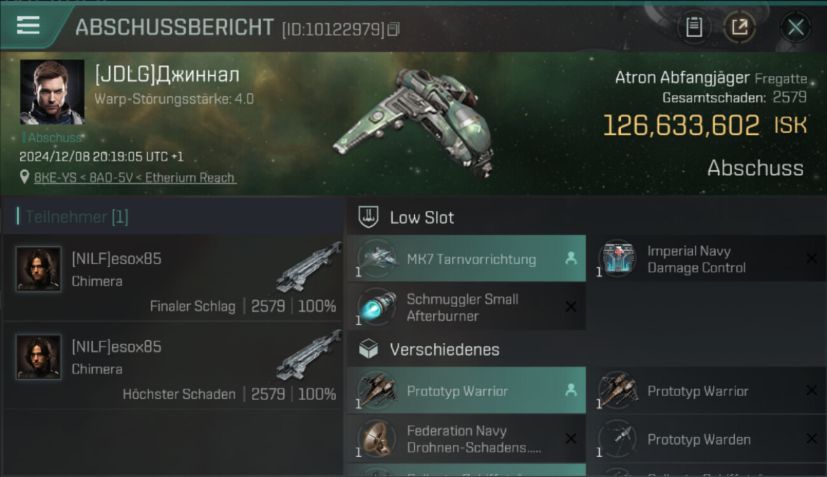The height and width of the screenshot is (477, 827).
Task: Copy the kill report ID icon
Action: [x=394, y=29]
